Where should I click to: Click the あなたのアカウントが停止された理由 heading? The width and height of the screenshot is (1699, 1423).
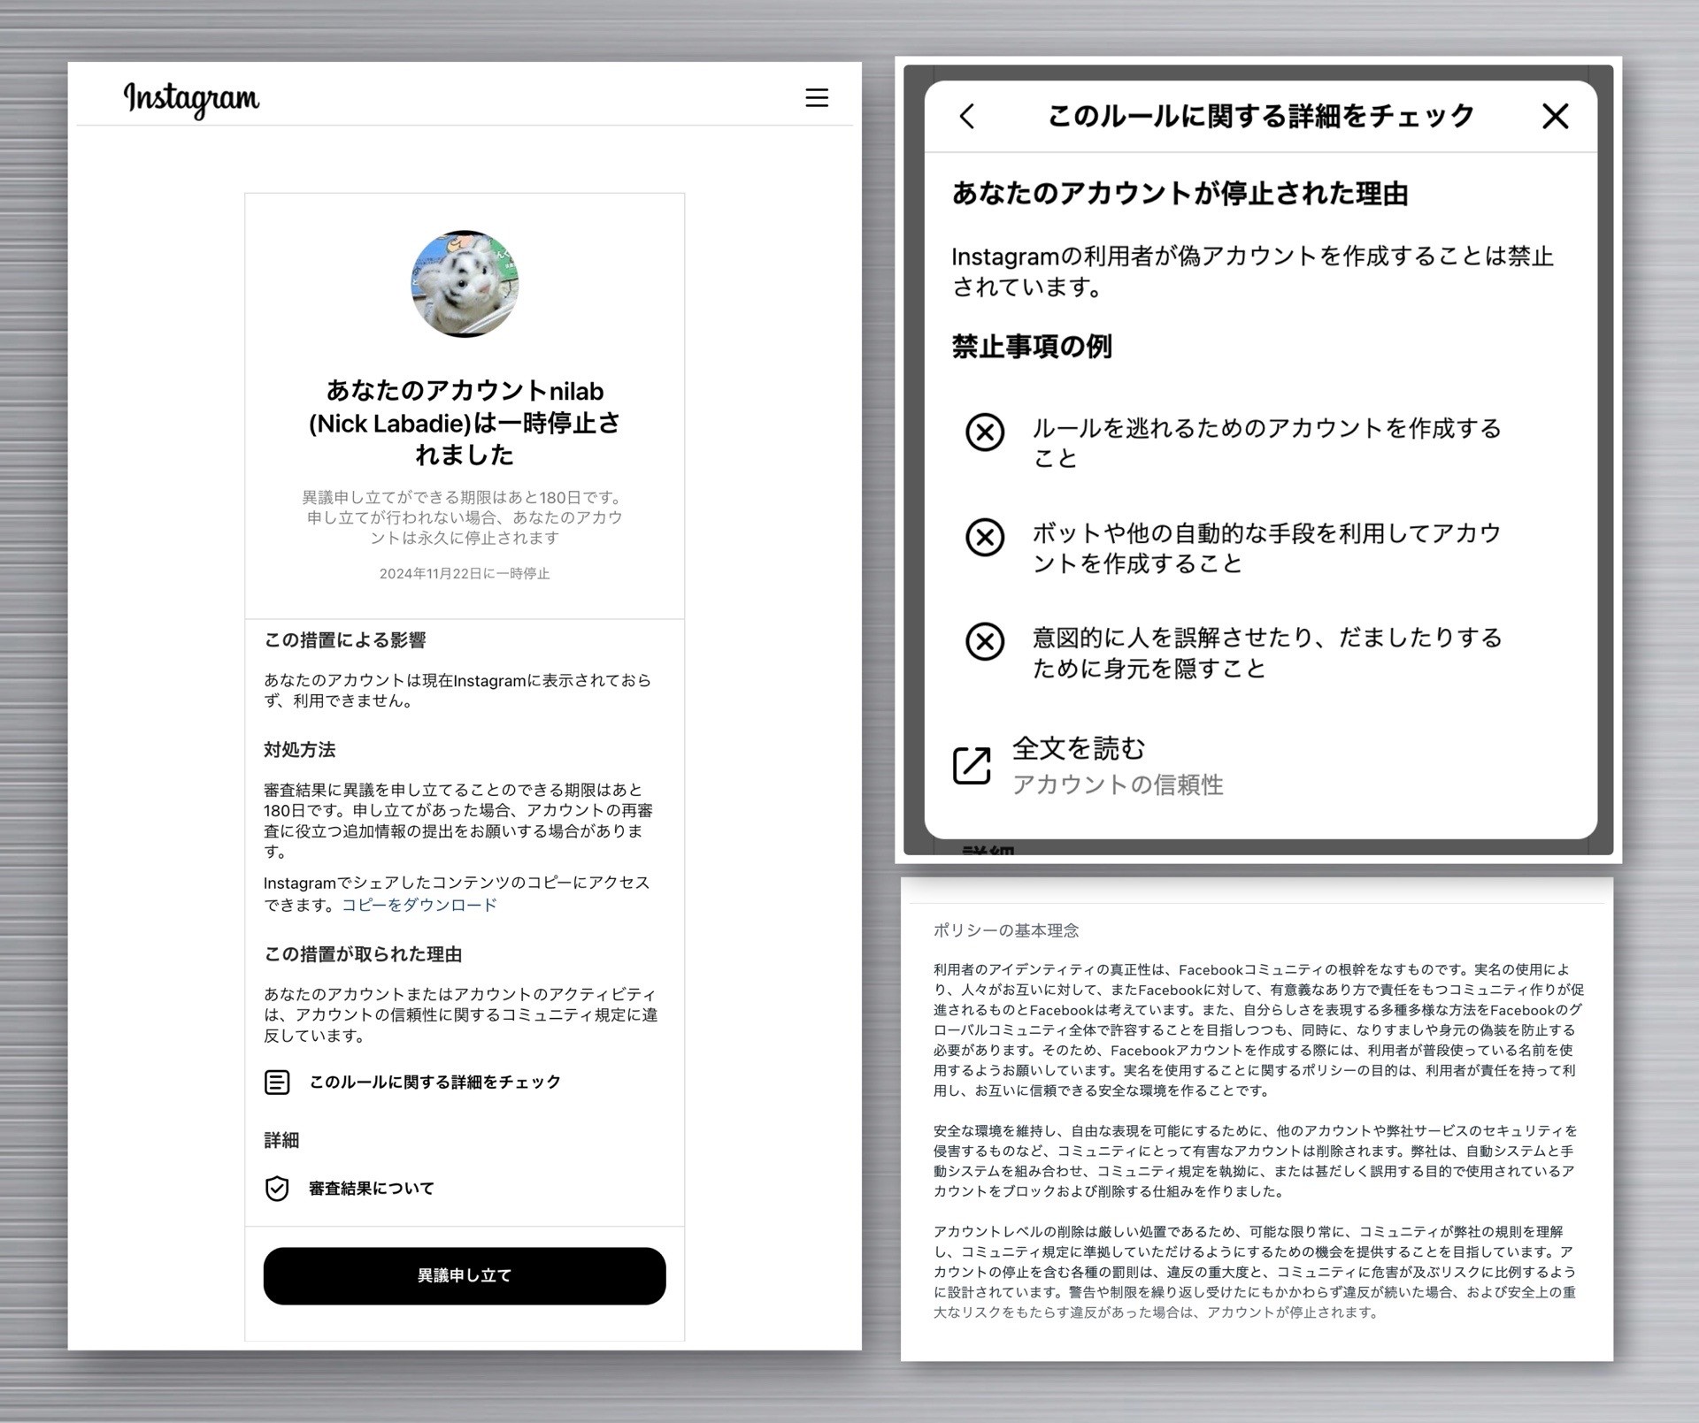click(x=1180, y=194)
